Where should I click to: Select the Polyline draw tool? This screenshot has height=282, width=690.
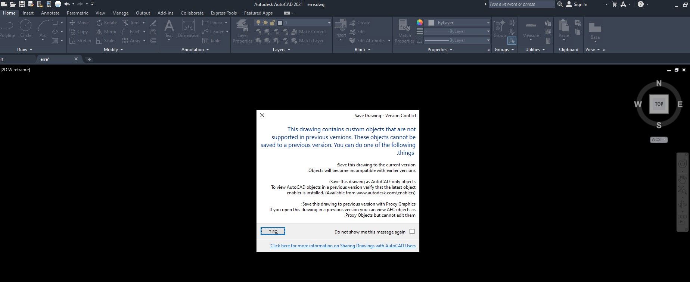[7, 29]
